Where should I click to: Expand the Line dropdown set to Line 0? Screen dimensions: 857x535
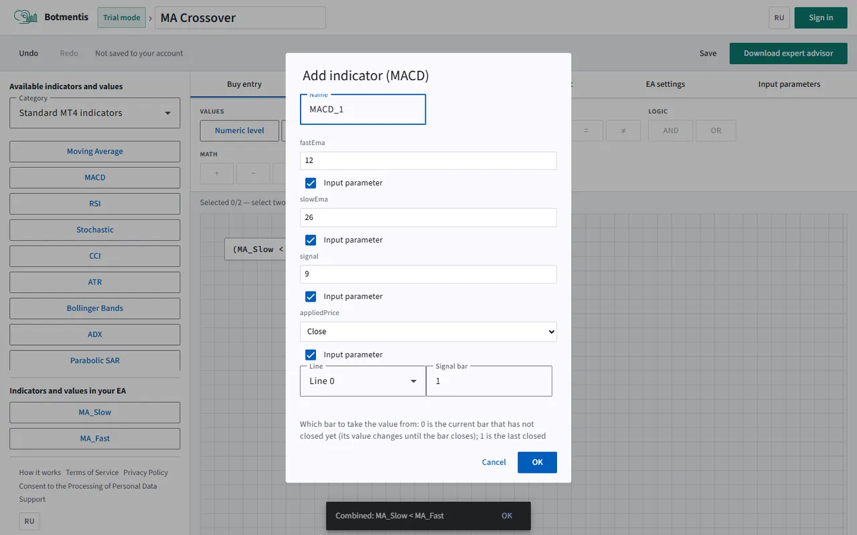click(363, 381)
